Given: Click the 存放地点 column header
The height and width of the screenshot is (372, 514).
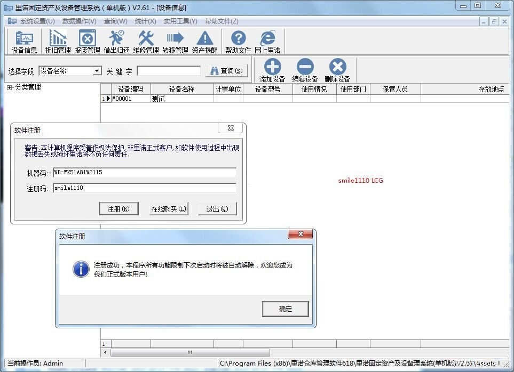Looking at the screenshot, I should click(465, 89).
